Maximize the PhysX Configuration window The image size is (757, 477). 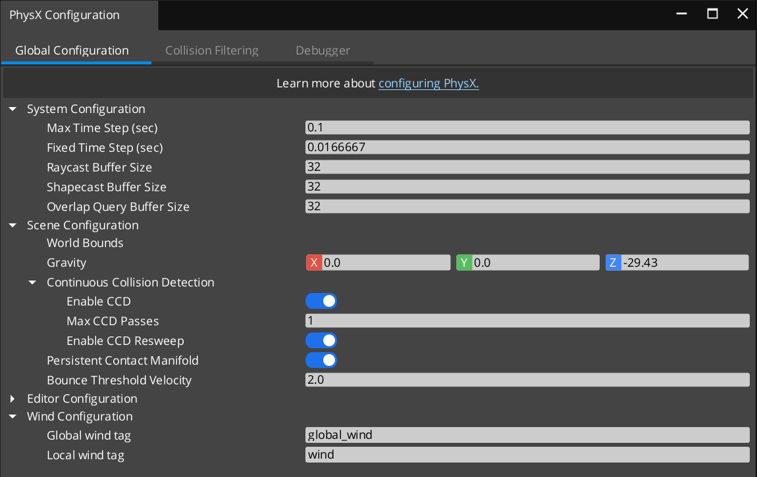tap(712, 14)
